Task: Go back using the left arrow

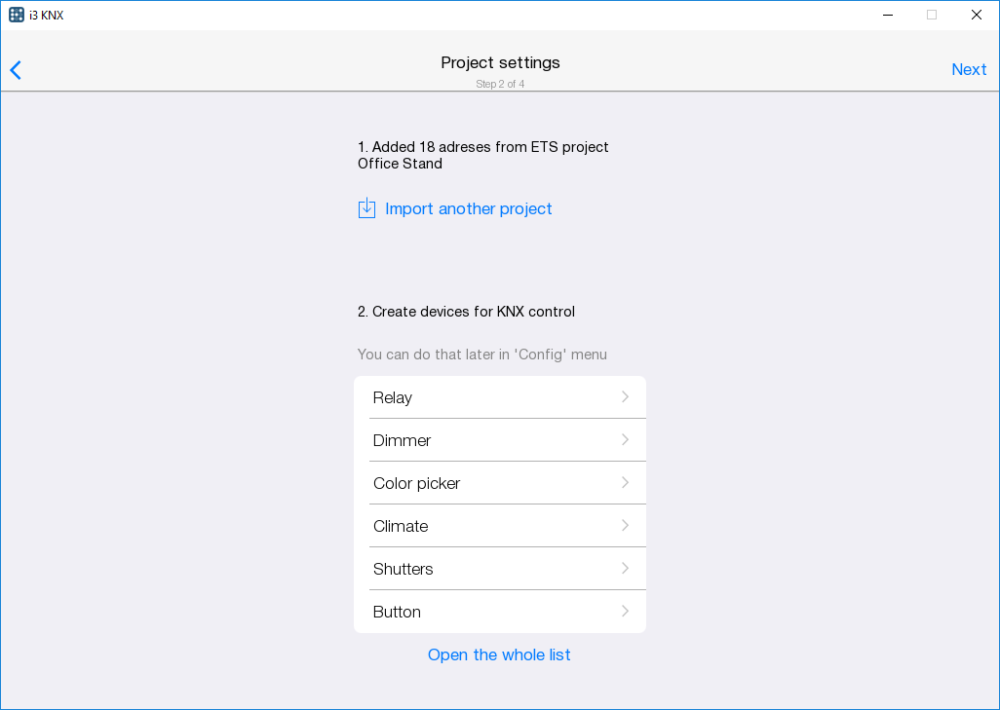Action: 16,70
